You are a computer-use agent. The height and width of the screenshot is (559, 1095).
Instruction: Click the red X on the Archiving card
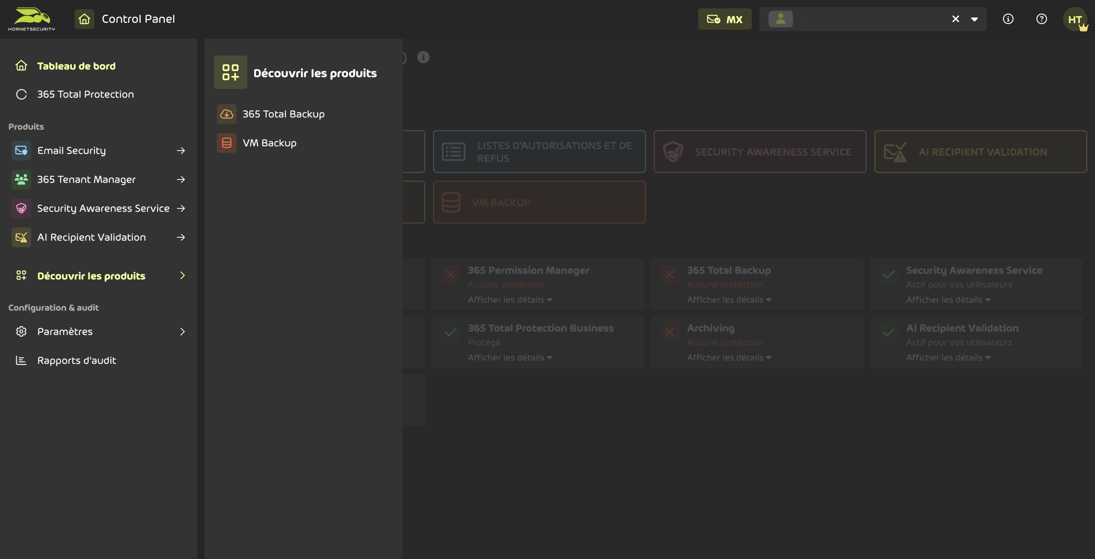(670, 332)
